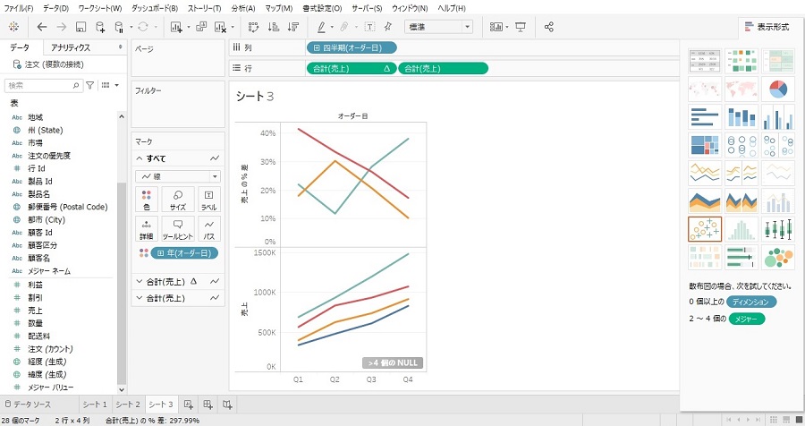The height and width of the screenshot is (426, 805).
Task: Click the share icon in toolbar
Action: point(548,27)
